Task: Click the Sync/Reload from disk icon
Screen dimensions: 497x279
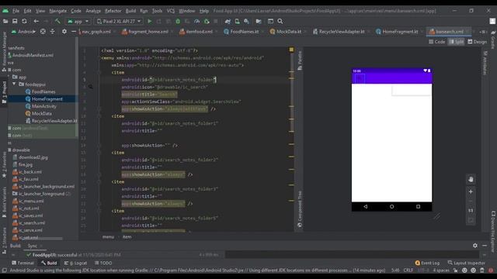Action: coord(24,21)
